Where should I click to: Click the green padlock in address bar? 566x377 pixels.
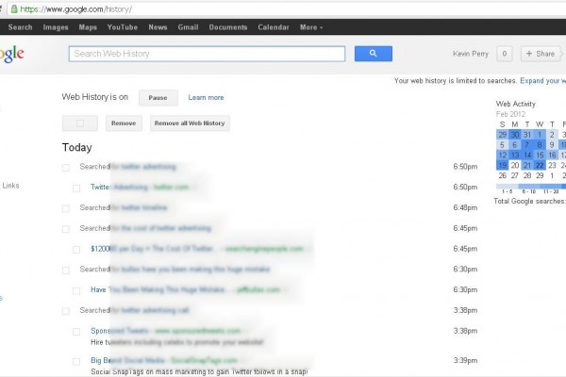(x=14, y=9)
